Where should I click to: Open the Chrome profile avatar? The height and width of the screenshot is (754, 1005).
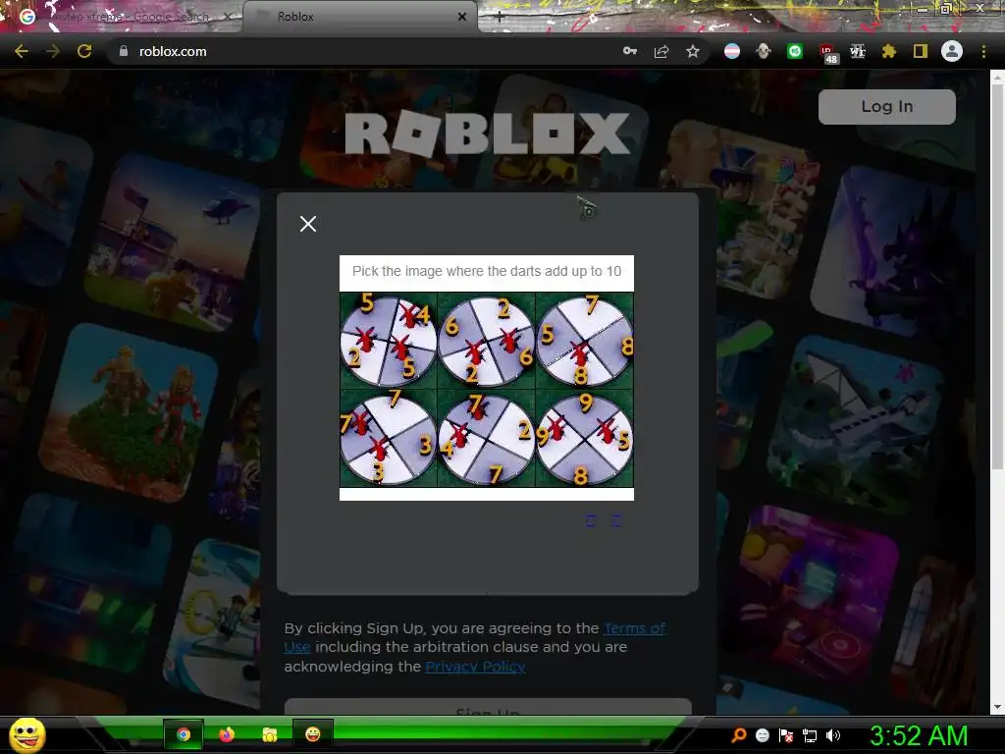[x=952, y=51]
